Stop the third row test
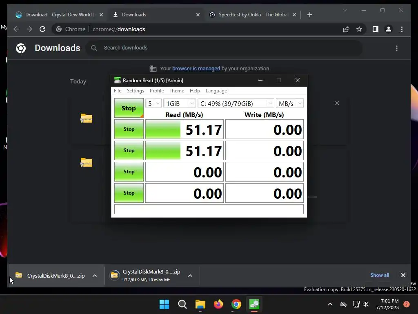Image resolution: width=418 pixels, height=314 pixels. coord(129,172)
